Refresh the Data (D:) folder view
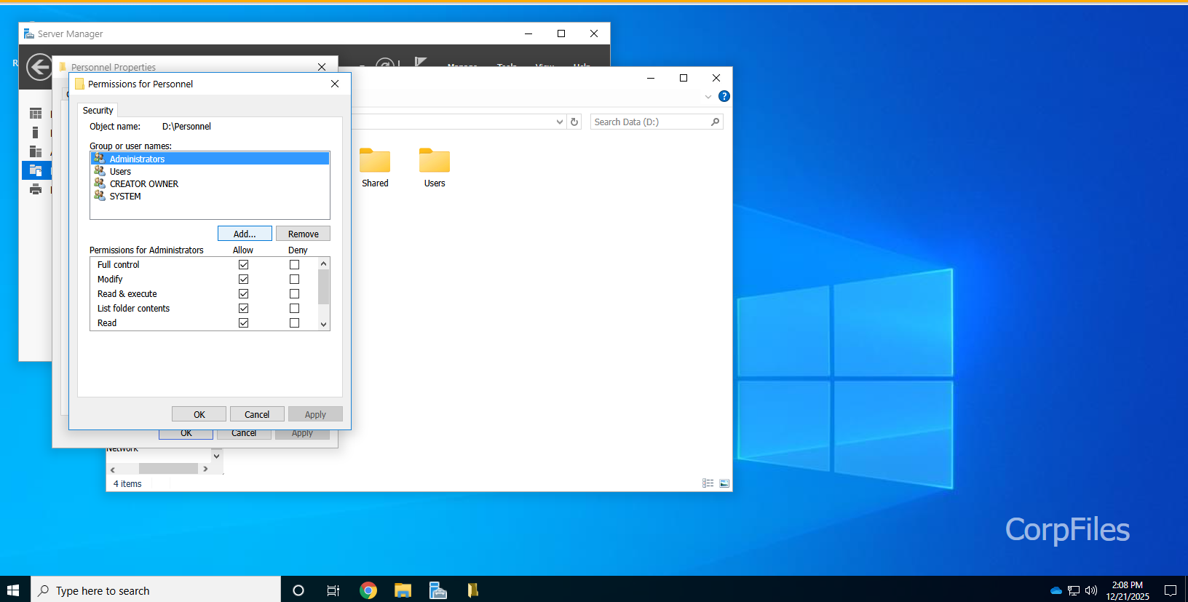Image resolution: width=1188 pixels, height=602 pixels. 574,122
